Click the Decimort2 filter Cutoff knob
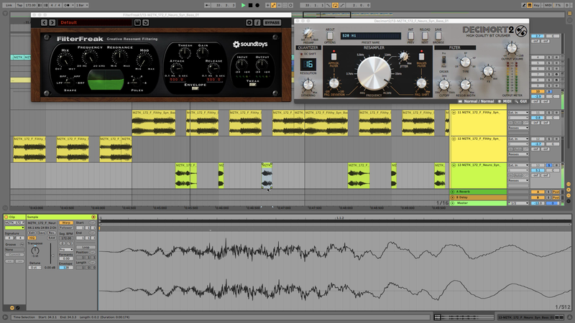 tap(444, 85)
